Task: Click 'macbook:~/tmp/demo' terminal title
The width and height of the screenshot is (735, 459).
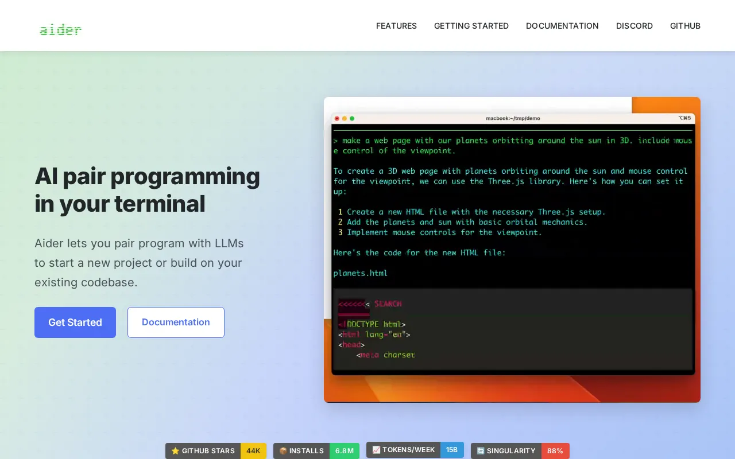Action: 513,118
